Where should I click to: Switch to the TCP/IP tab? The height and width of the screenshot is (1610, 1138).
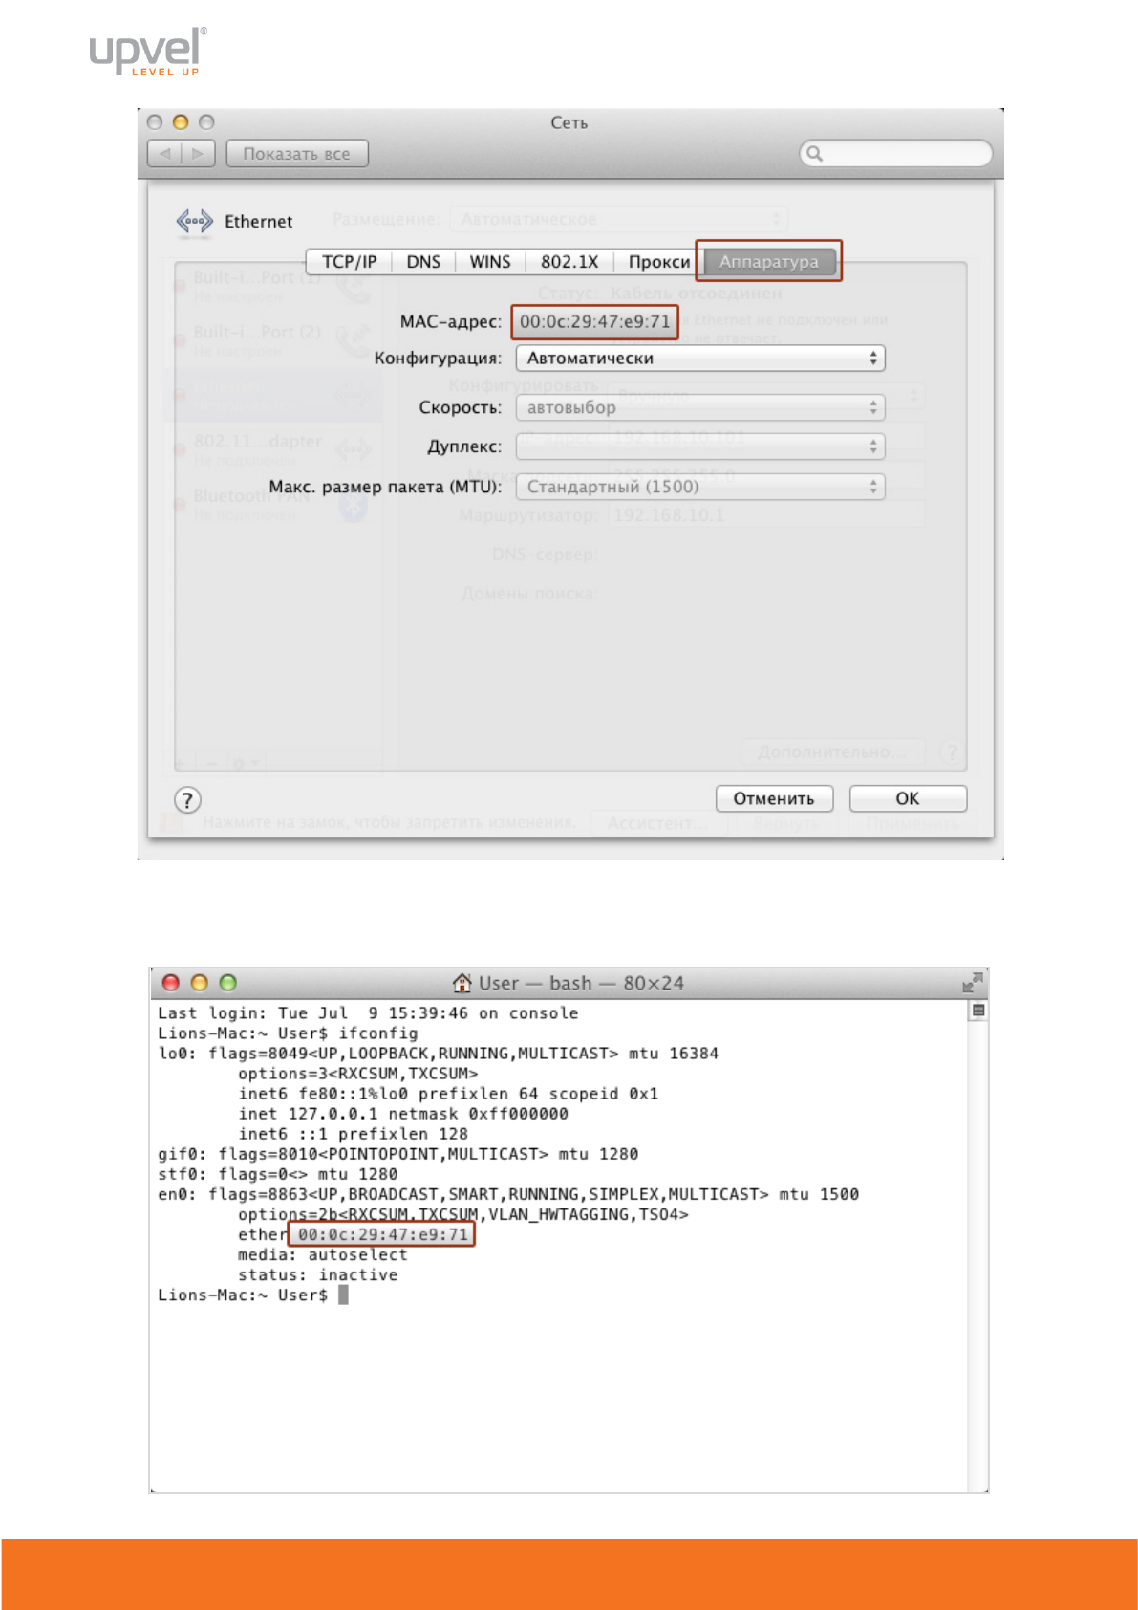click(x=349, y=262)
